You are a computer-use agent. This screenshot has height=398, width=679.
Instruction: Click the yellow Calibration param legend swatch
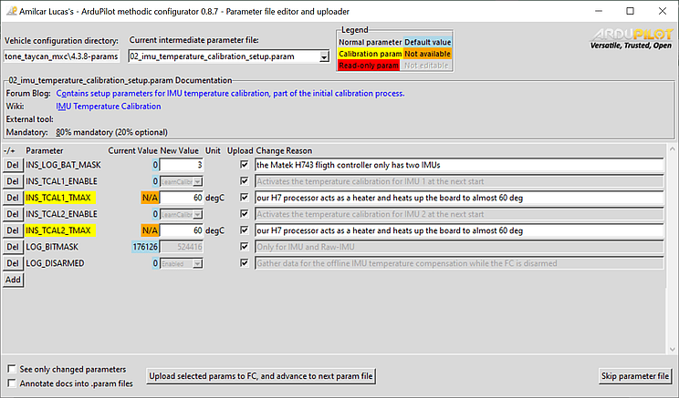tap(371, 54)
